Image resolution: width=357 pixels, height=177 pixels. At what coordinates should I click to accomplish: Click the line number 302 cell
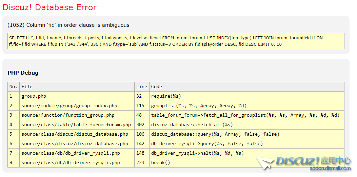(x=140, y=124)
